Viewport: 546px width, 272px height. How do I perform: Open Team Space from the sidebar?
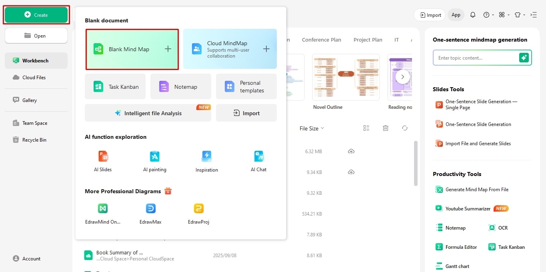[x=36, y=123]
